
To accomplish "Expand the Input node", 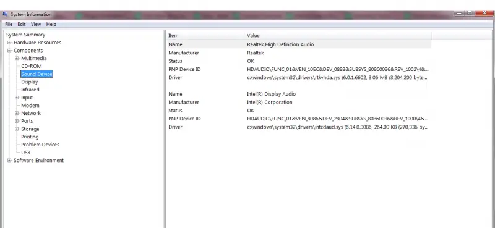I will 17,98.
